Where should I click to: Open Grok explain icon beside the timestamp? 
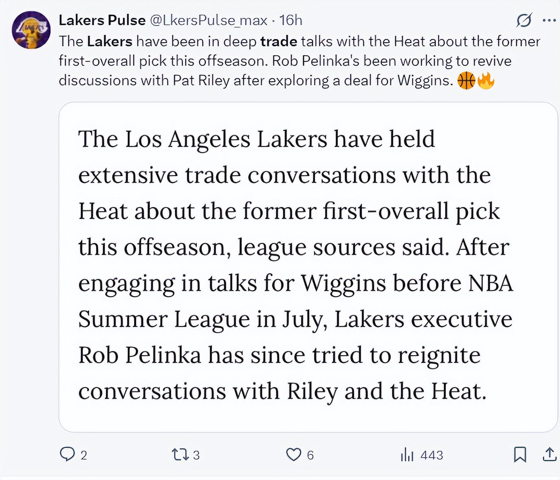click(524, 20)
